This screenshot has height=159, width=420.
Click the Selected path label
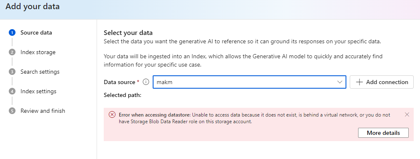coord(123,95)
